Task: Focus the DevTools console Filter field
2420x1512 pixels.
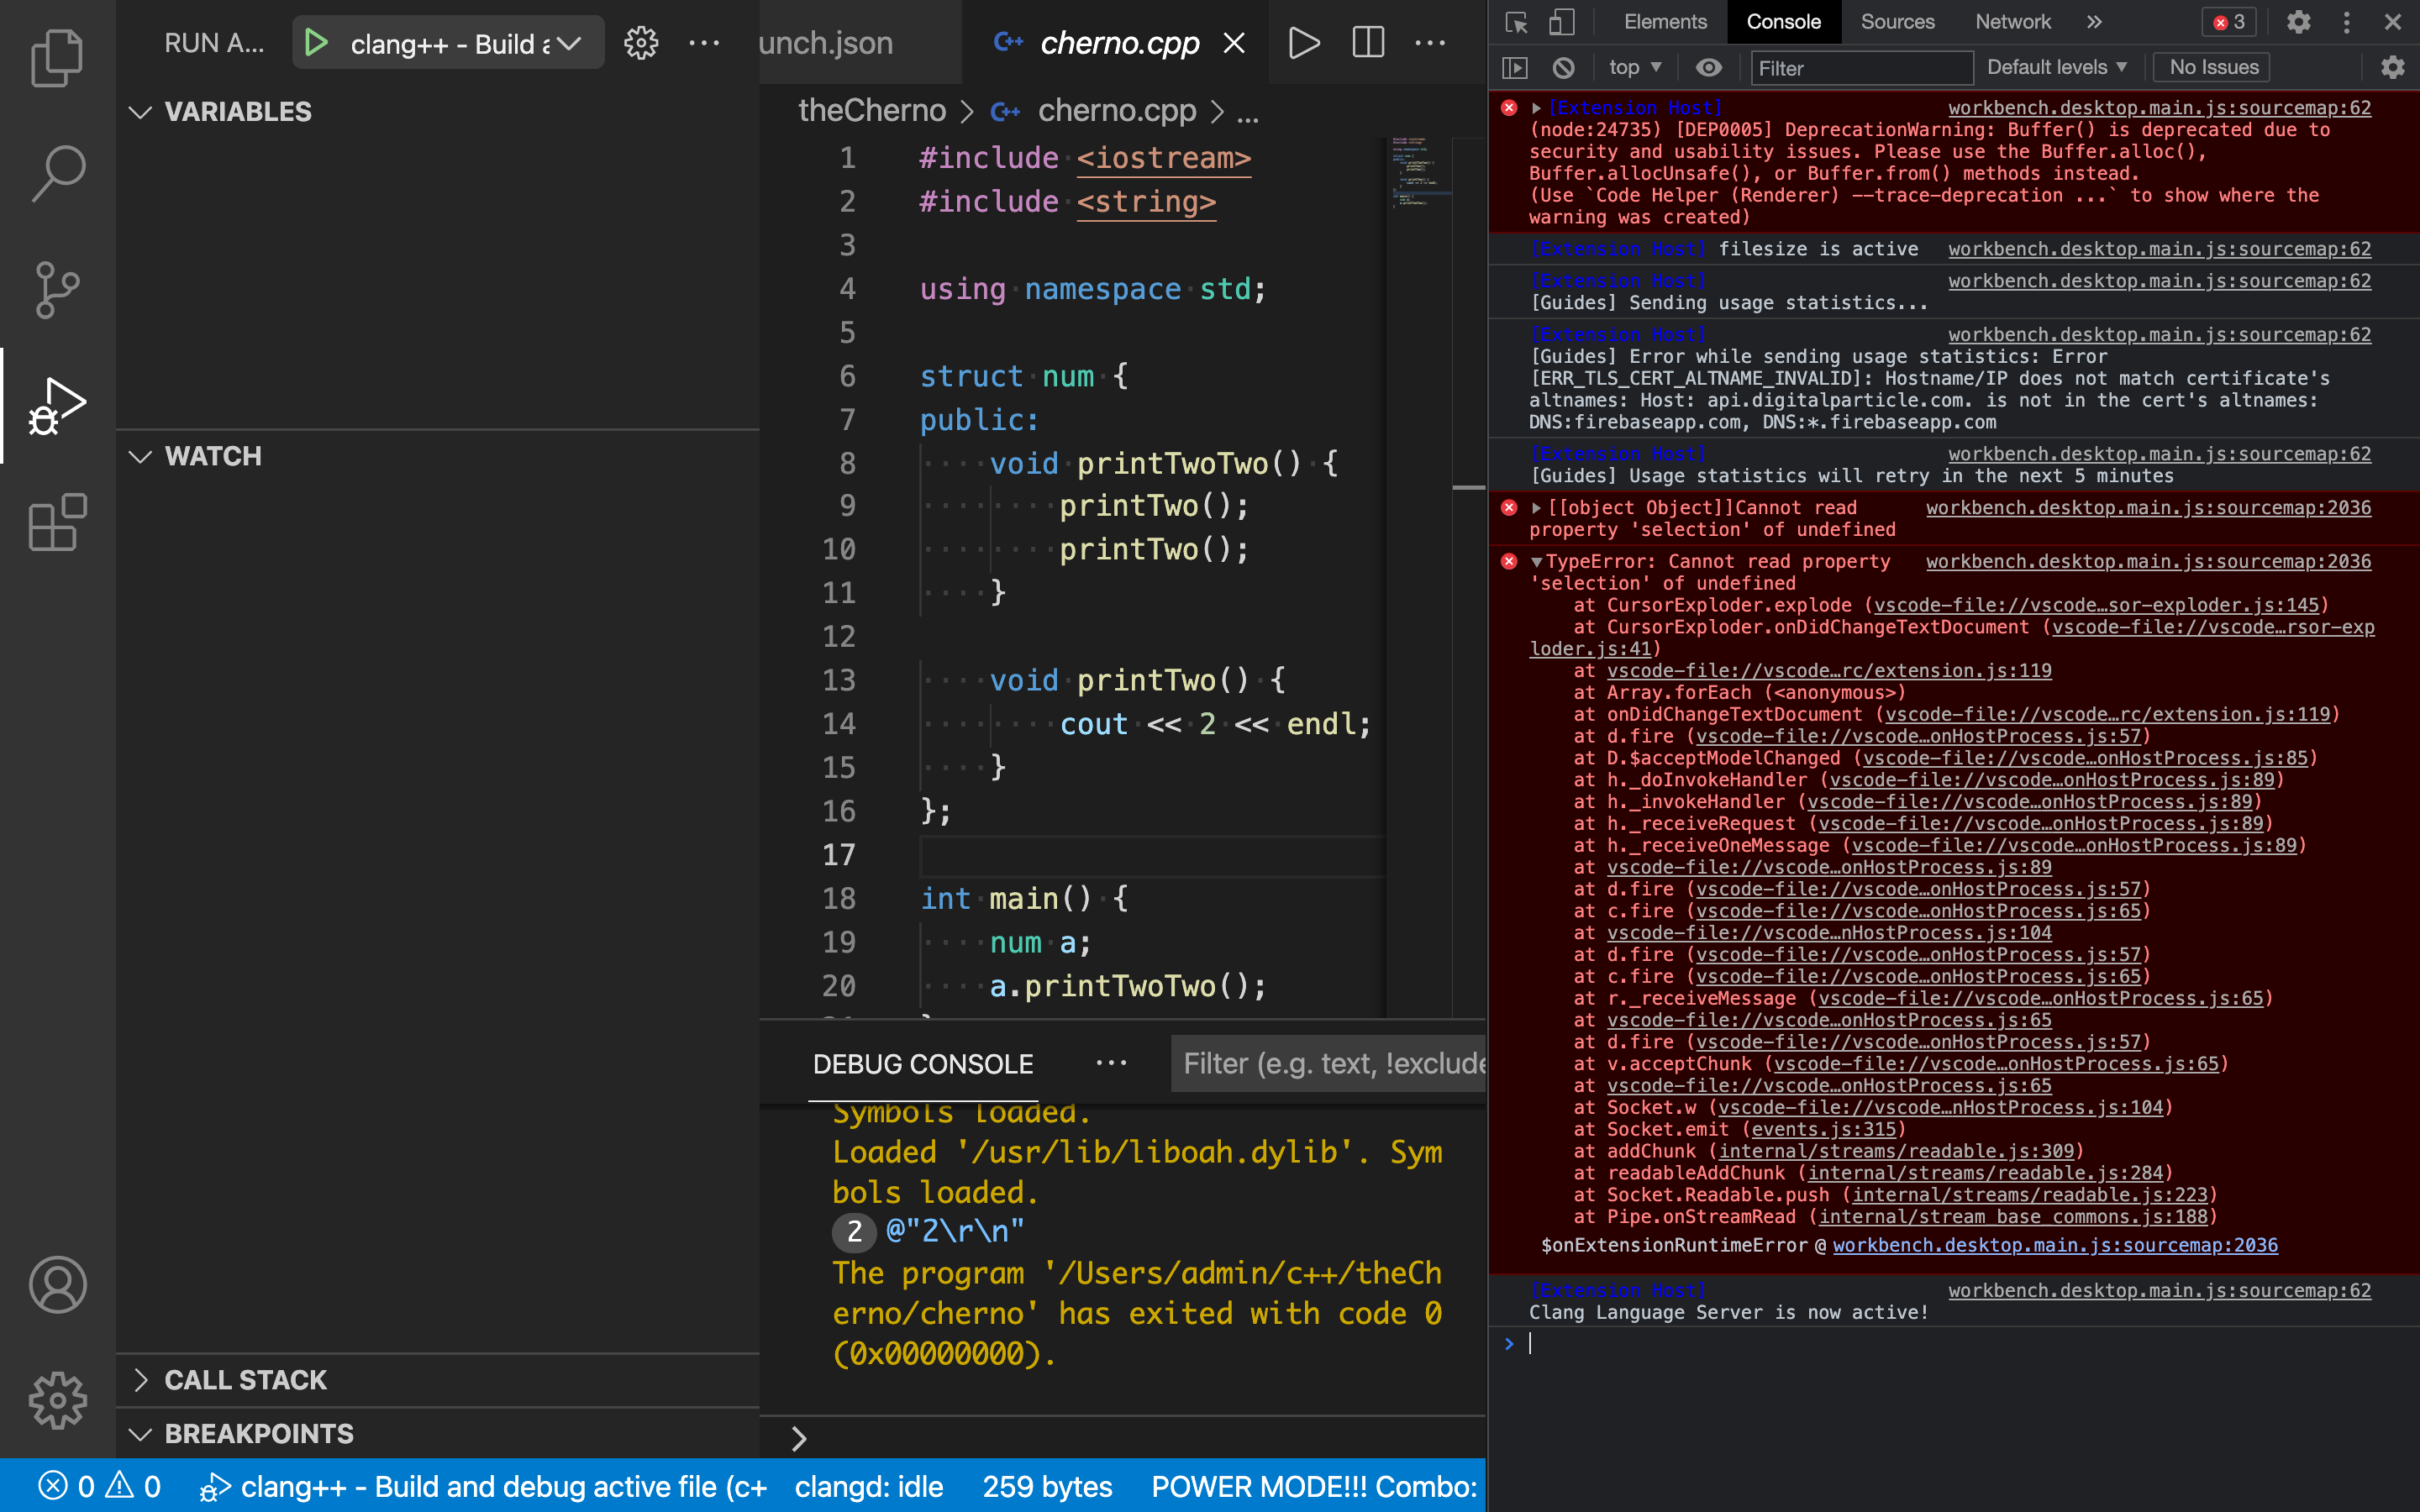Action: coord(1861,68)
